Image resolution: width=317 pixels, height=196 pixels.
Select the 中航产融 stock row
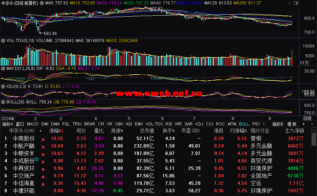coord(155,146)
